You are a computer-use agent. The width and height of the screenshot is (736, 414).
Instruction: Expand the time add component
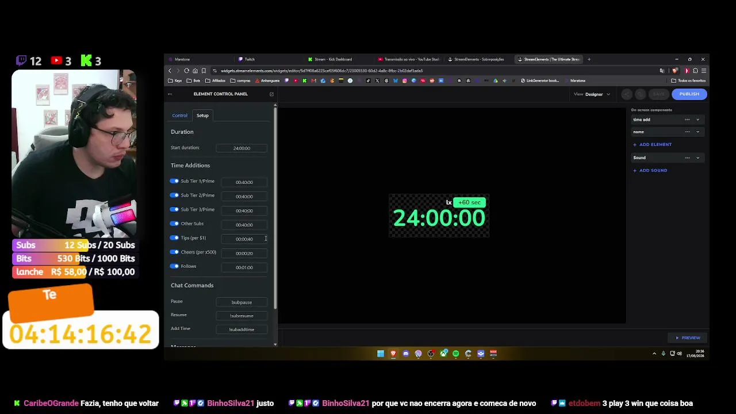pyautogui.click(x=698, y=120)
